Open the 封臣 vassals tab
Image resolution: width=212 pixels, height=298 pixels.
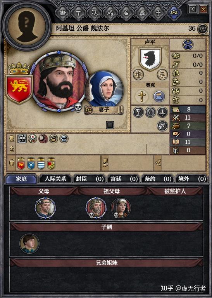(90, 179)
